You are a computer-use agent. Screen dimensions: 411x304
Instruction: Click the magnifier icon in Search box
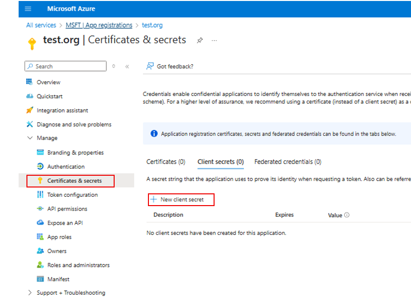point(30,66)
